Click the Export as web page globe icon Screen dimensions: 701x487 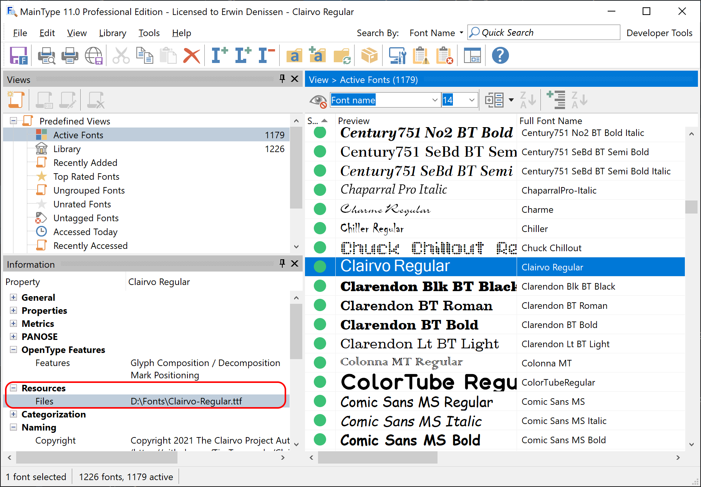pos(94,56)
